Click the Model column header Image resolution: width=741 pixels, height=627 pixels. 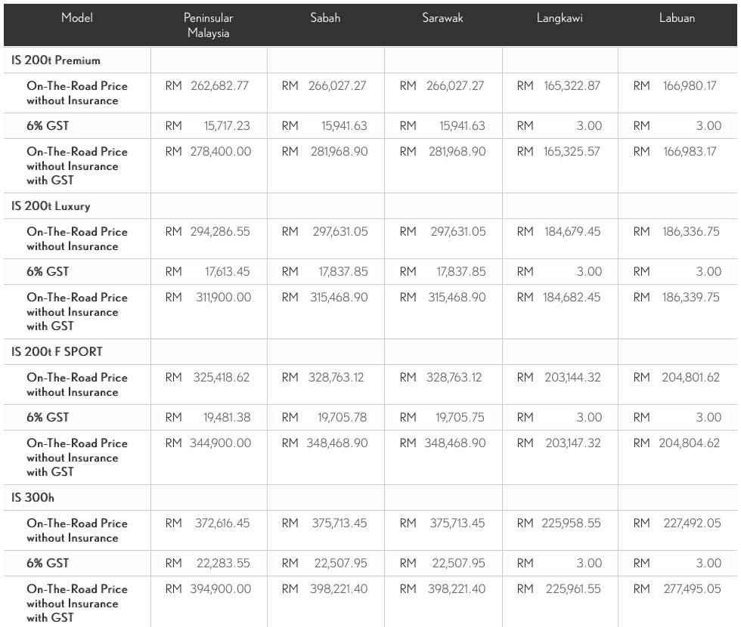pyautogui.click(x=77, y=18)
